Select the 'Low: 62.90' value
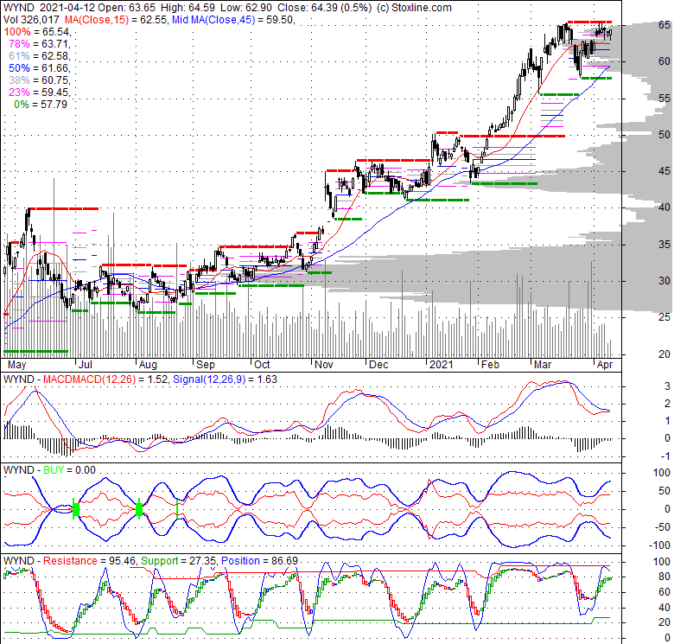This screenshot has height=644, width=674. point(246,7)
